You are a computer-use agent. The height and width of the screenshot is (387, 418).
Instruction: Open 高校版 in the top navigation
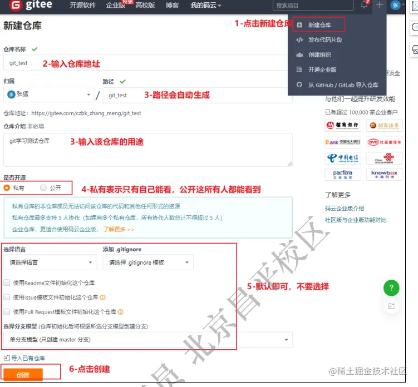[x=145, y=5]
